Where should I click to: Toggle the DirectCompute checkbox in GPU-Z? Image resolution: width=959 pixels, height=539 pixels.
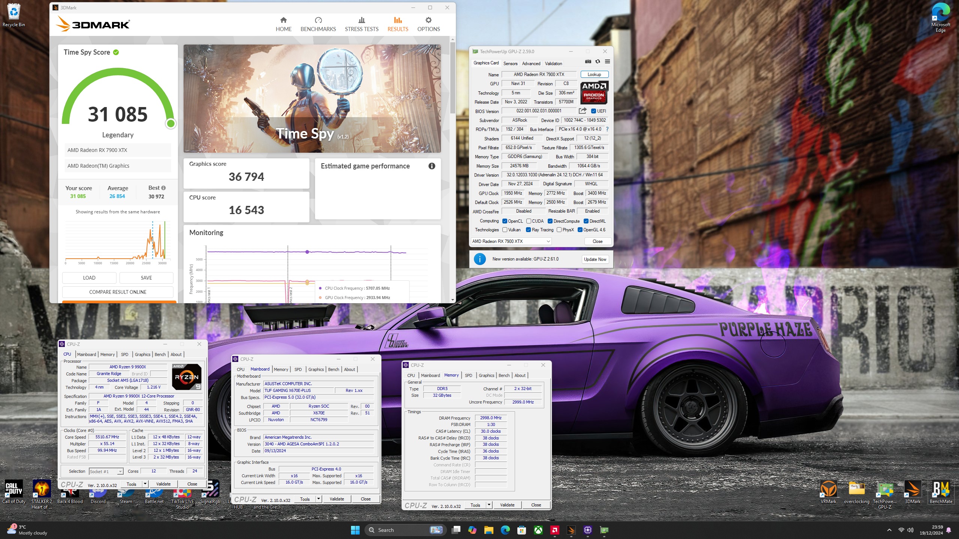[x=550, y=221]
